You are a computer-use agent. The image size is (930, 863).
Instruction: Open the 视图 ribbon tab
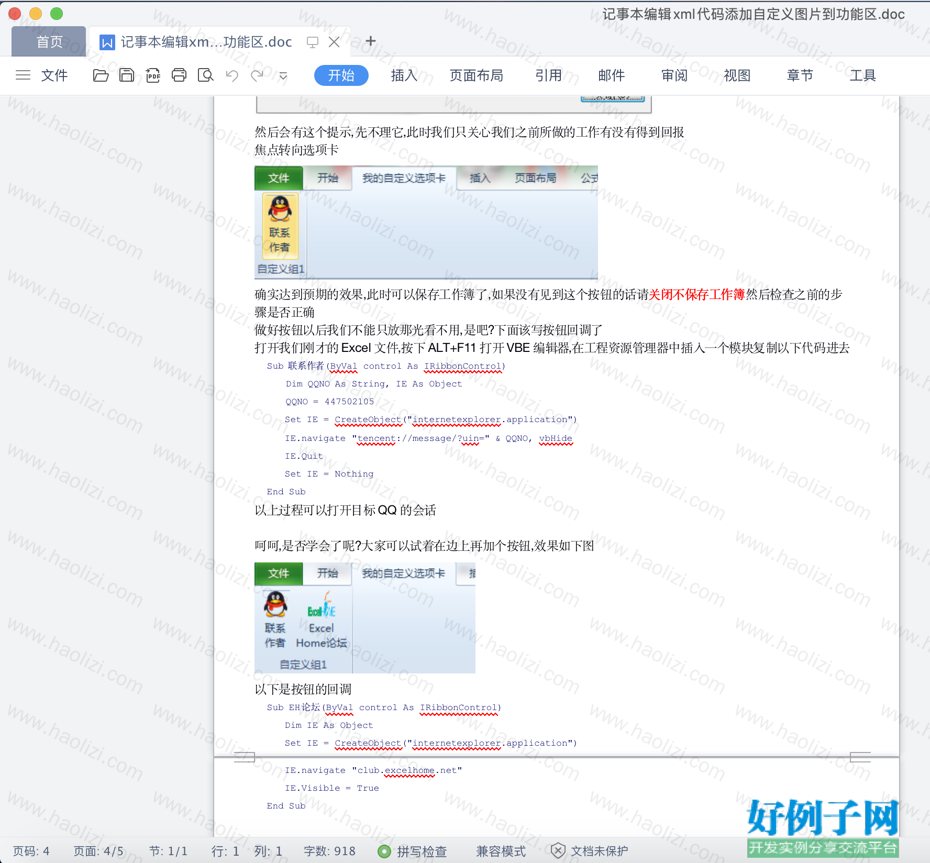tap(737, 75)
